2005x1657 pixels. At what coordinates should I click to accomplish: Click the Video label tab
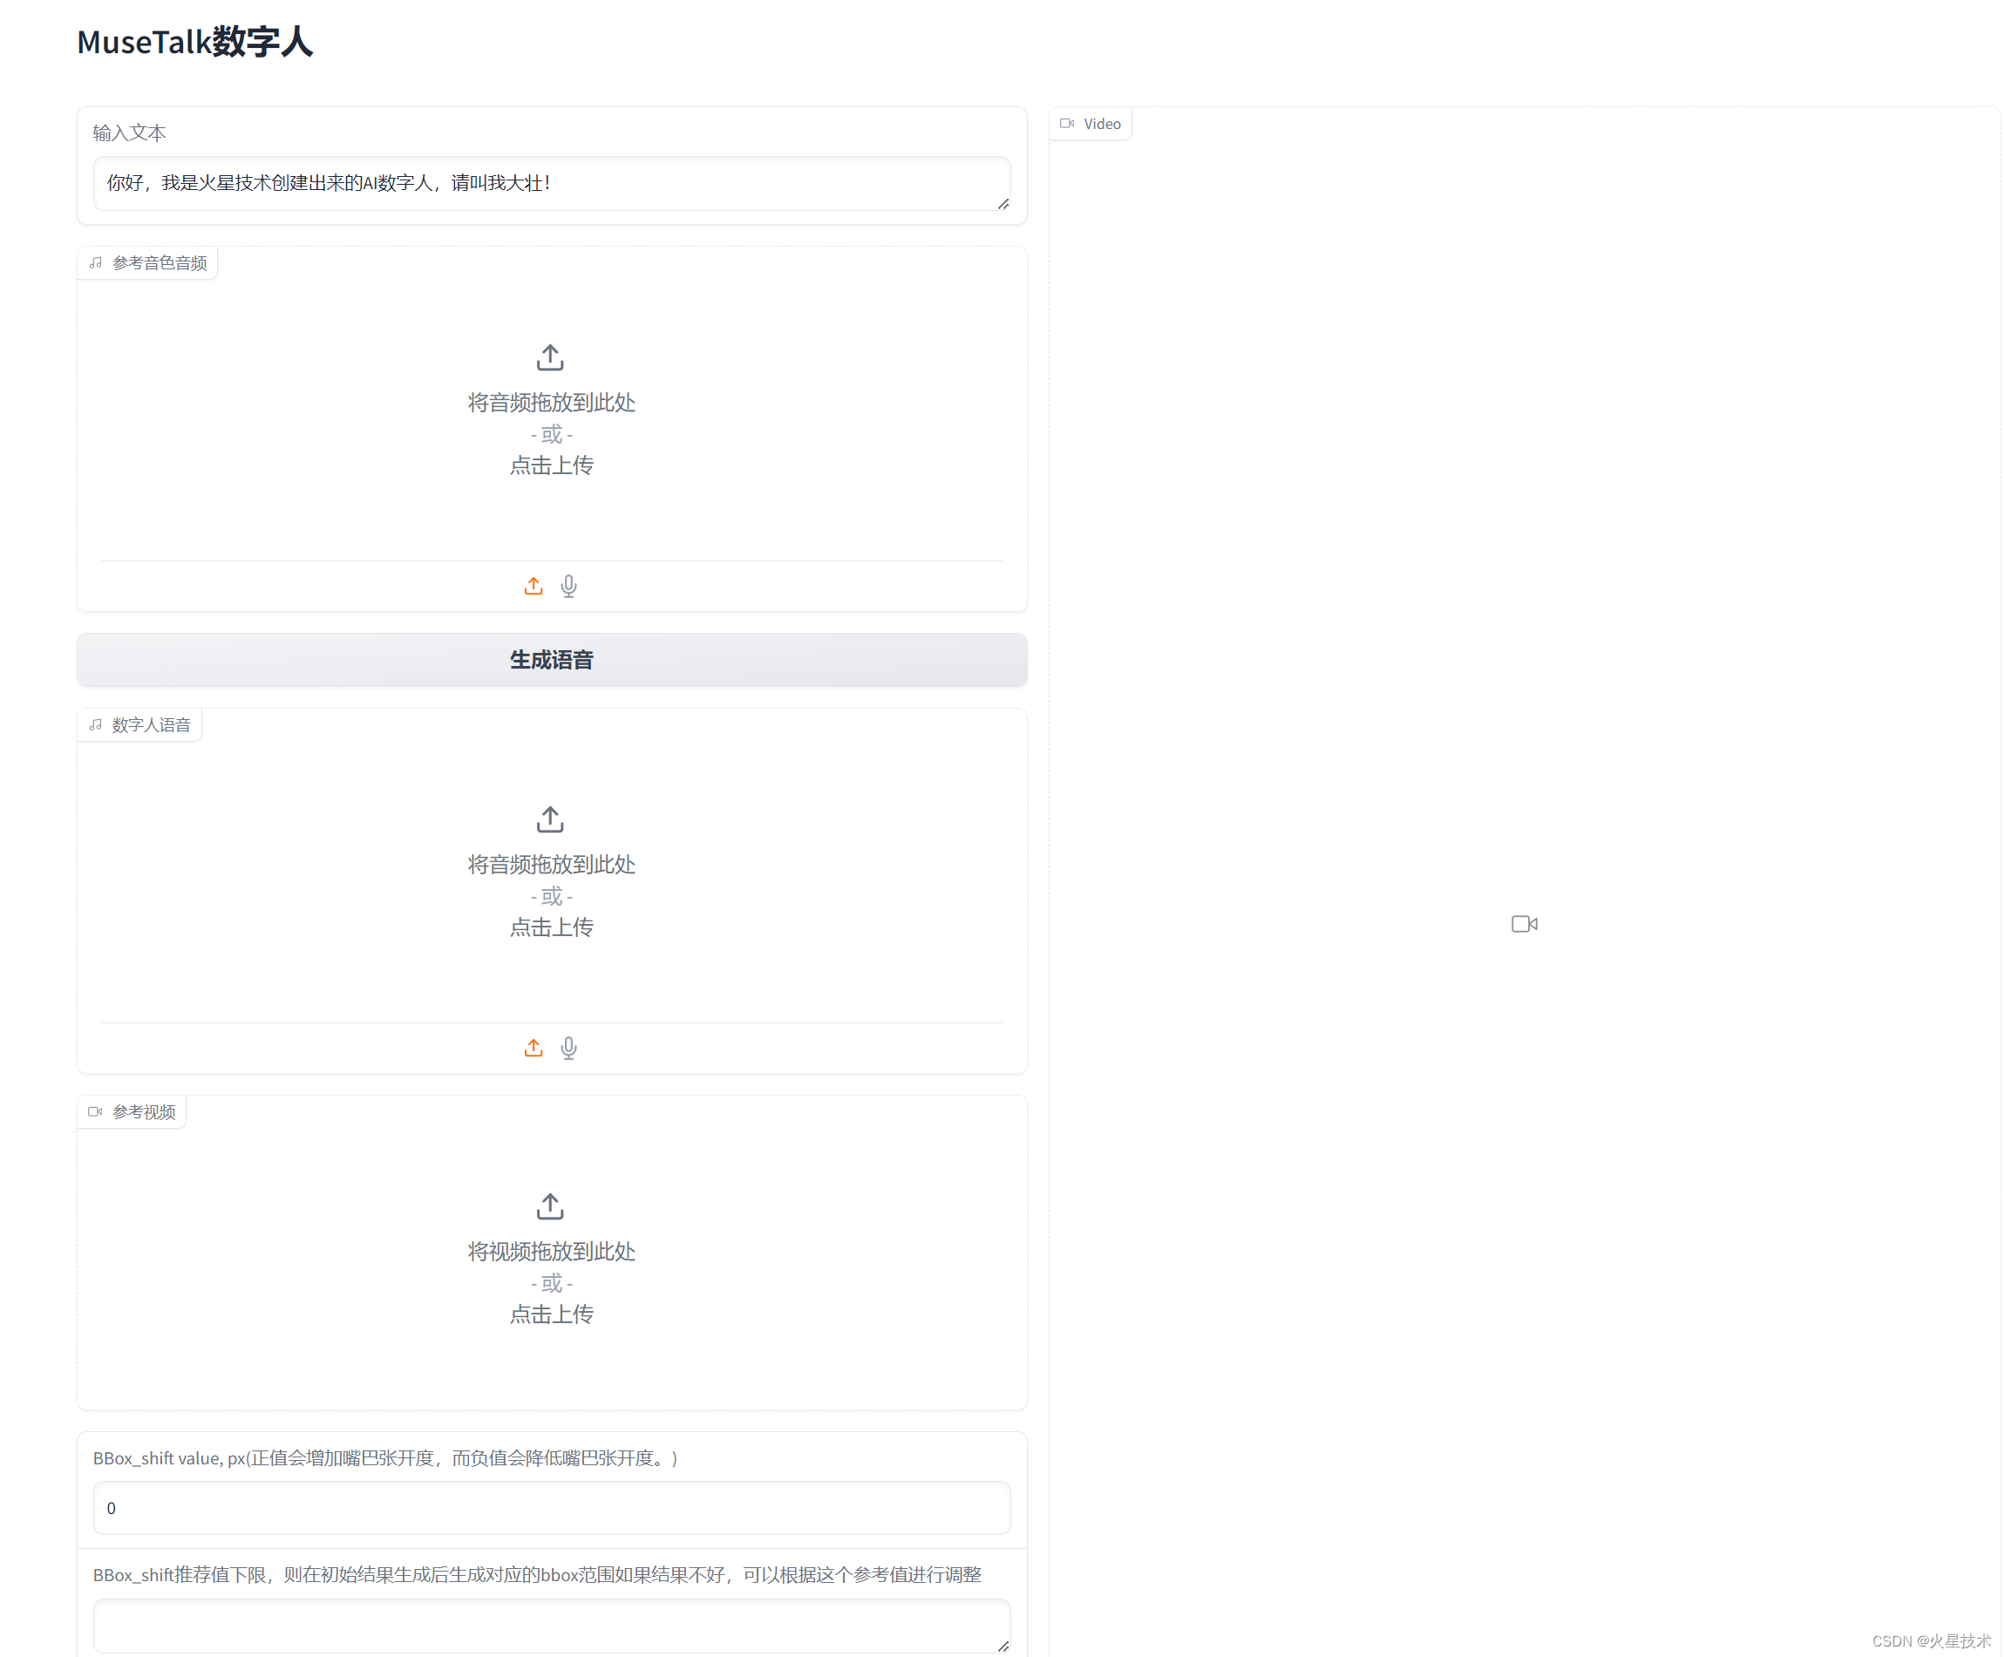(1091, 124)
